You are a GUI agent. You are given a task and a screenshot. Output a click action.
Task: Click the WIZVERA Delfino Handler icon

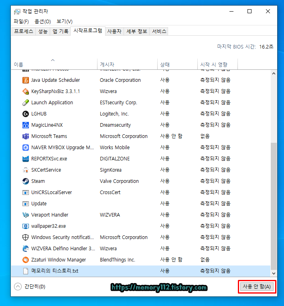(x=26, y=249)
